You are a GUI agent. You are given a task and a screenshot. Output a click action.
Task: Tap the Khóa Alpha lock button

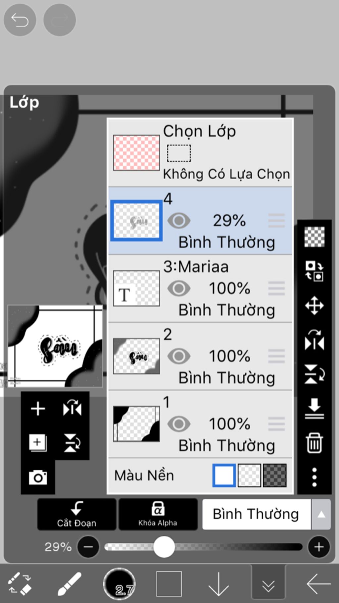click(158, 514)
